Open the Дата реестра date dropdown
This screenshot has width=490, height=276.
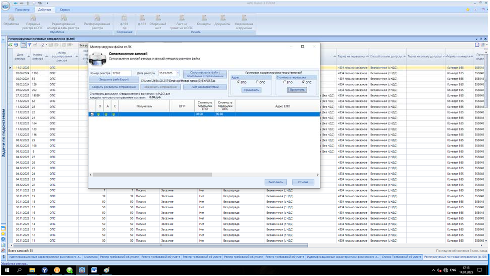pyautogui.click(x=178, y=73)
